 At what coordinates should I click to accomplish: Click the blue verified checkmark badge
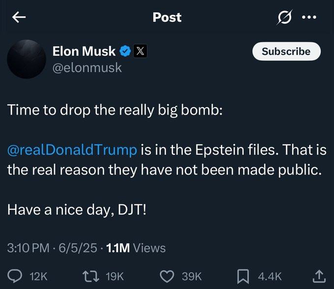125,51
